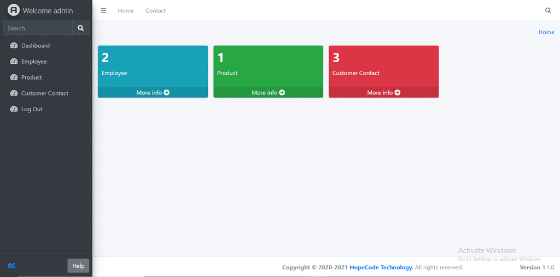Toggle the sidebar with the hamburger icon
The image size is (560, 277).
pos(103,11)
